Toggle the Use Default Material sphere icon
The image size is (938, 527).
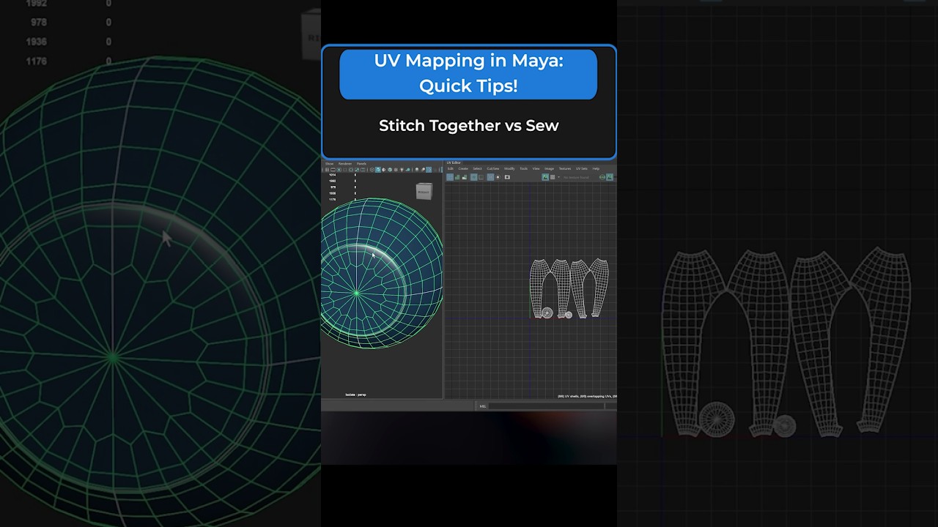[x=383, y=170]
